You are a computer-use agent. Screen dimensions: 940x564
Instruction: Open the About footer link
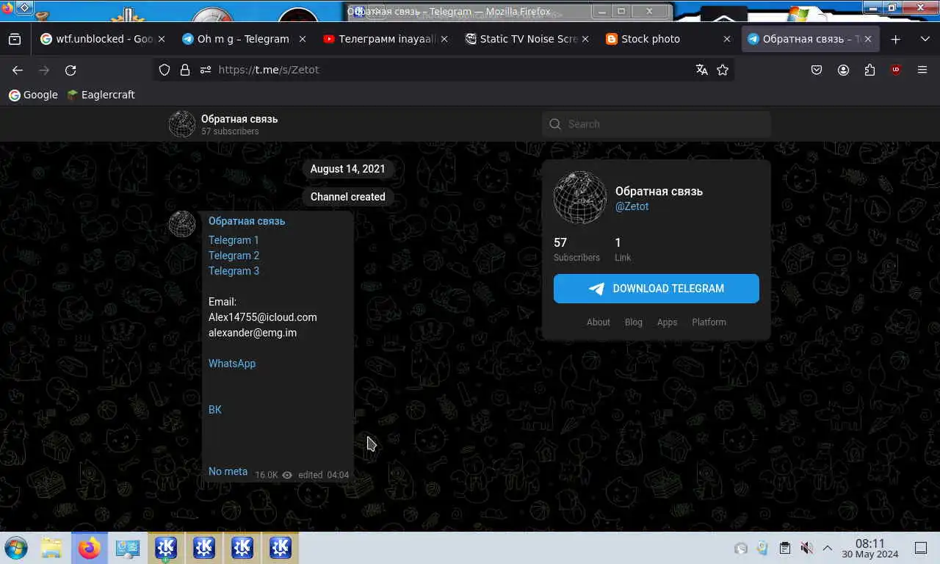(x=599, y=322)
